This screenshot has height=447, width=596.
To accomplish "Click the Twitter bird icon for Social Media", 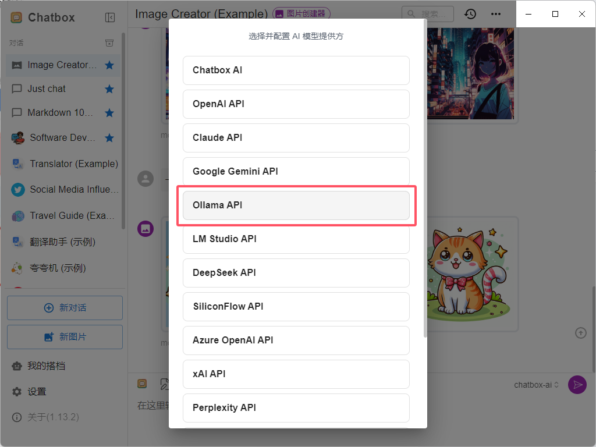I will click(18, 189).
